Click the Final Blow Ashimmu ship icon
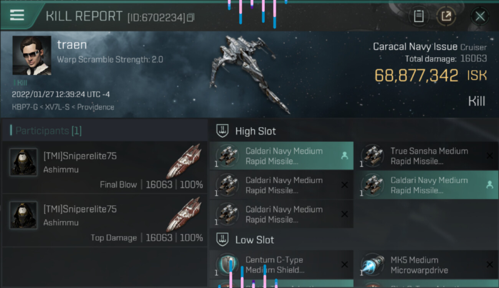This screenshot has width=499, height=288. pos(184,161)
